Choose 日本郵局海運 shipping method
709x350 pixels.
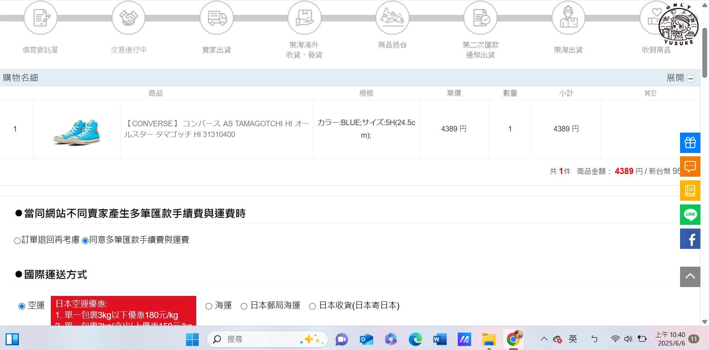(x=244, y=306)
